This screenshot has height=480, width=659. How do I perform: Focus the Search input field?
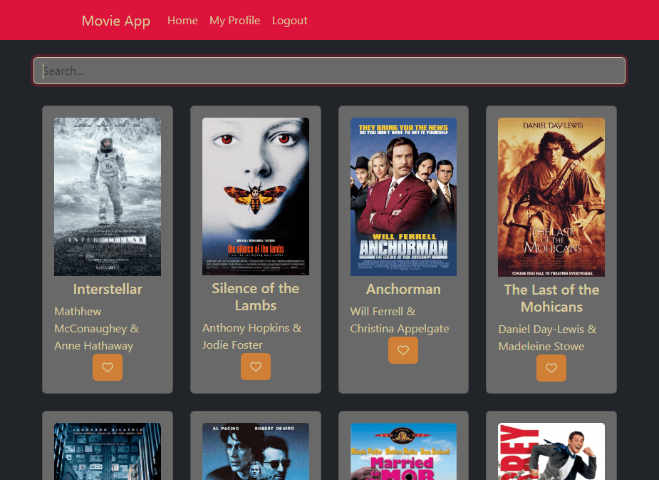329,71
